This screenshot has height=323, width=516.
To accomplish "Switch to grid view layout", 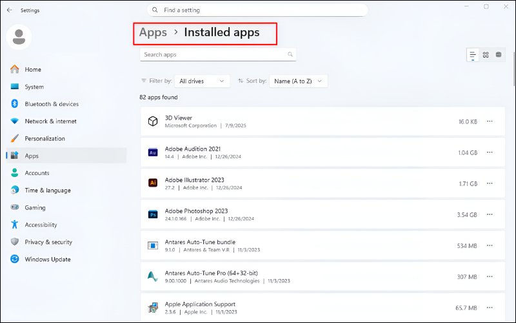I will click(x=486, y=55).
